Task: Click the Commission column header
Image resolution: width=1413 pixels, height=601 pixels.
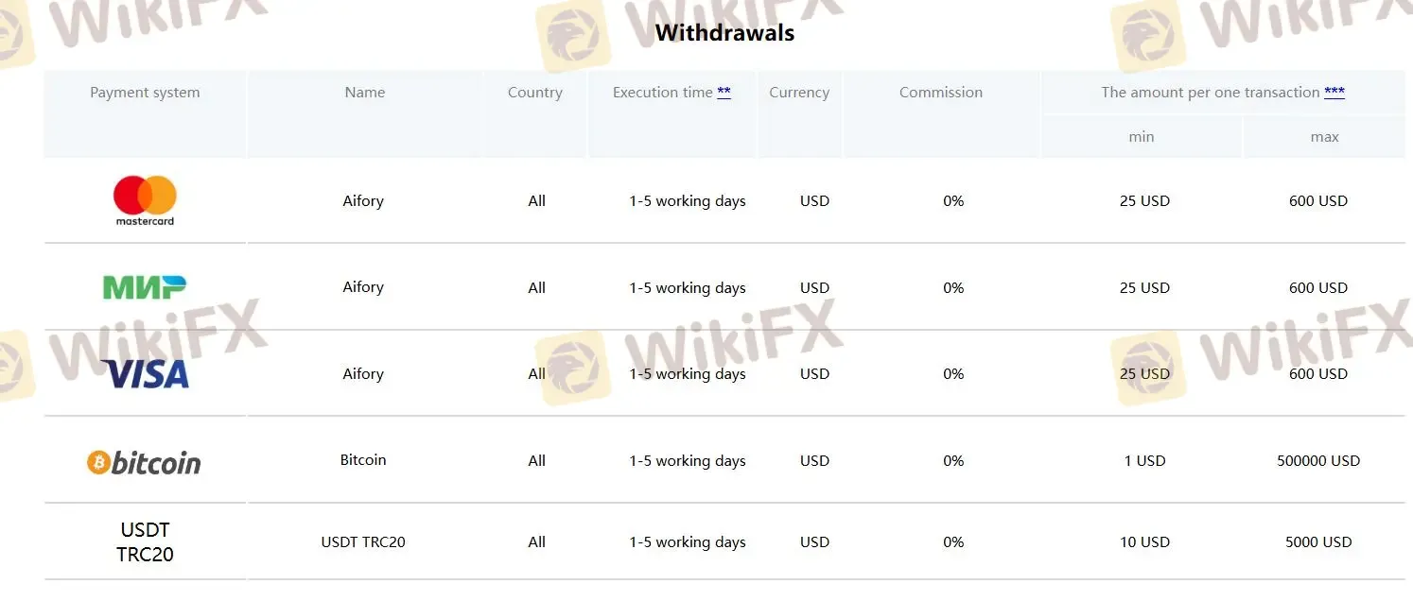Action: point(940,93)
